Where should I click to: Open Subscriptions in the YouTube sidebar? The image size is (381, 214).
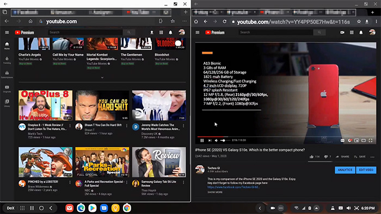click(x=7, y=74)
